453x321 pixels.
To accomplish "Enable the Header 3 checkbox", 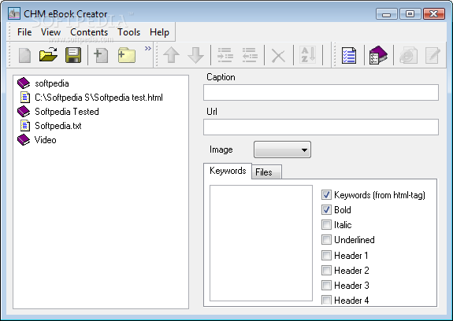I will (x=326, y=286).
